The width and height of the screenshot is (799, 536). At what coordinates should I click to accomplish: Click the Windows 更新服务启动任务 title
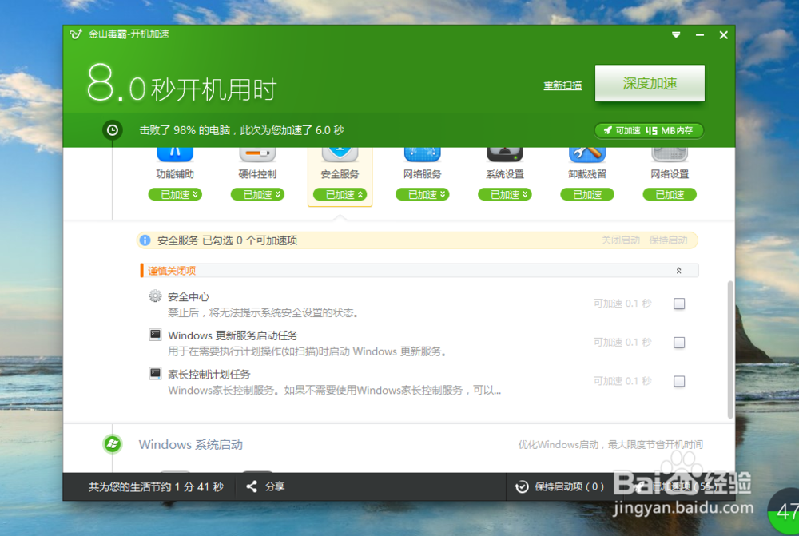coord(233,335)
